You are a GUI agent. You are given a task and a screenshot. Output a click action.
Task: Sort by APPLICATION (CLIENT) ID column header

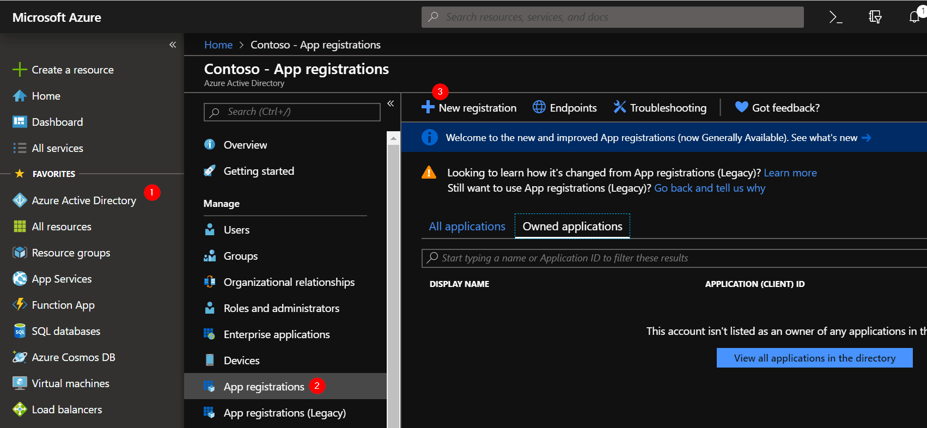755,284
